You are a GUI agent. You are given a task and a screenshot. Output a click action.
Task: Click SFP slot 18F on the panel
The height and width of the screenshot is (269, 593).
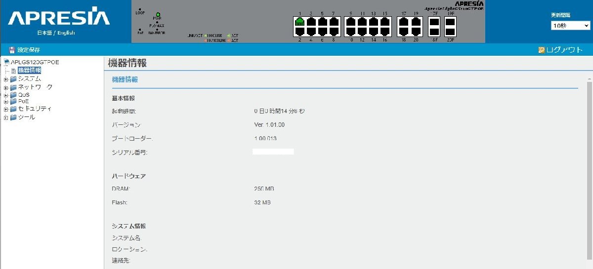434,31
